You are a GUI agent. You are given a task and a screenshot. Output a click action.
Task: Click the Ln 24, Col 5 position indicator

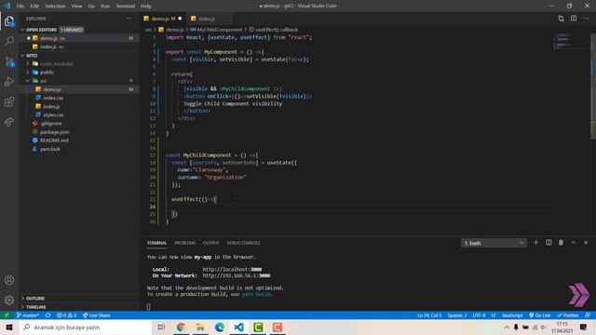[429, 315]
